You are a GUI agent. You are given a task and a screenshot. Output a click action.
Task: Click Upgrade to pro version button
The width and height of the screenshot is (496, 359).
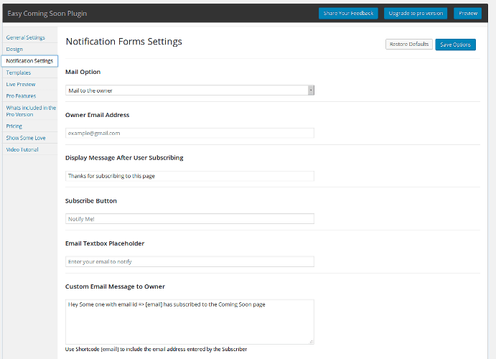(x=416, y=14)
